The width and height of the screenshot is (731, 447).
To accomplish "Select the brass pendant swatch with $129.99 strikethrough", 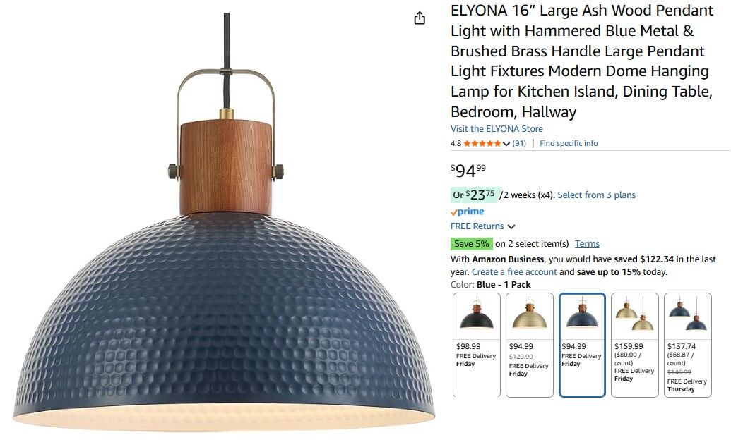I will pos(530,345).
